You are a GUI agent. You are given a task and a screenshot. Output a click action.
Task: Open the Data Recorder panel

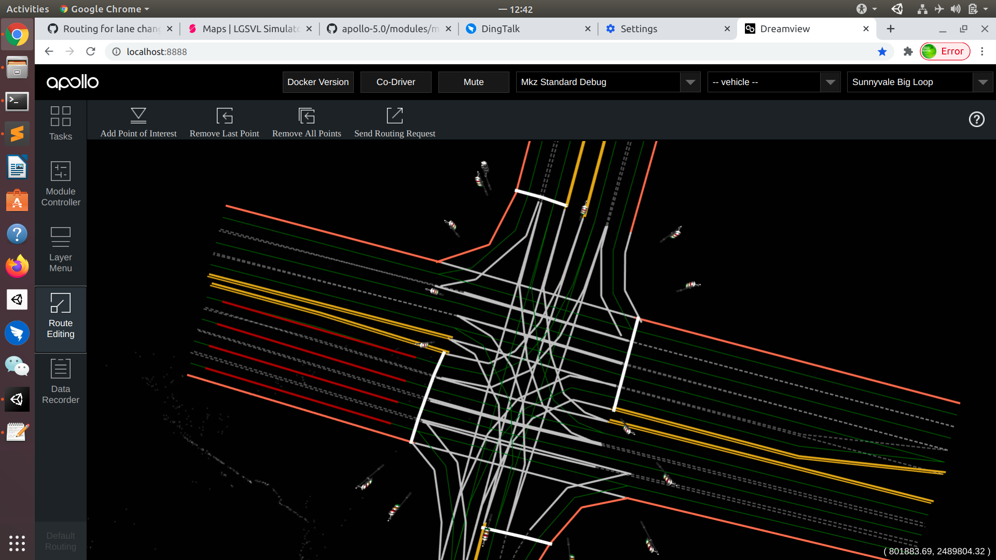pos(61,381)
